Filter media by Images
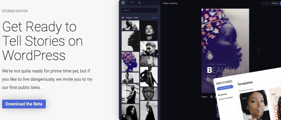The width and height of the screenshot is (281, 120). tap(129, 18)
